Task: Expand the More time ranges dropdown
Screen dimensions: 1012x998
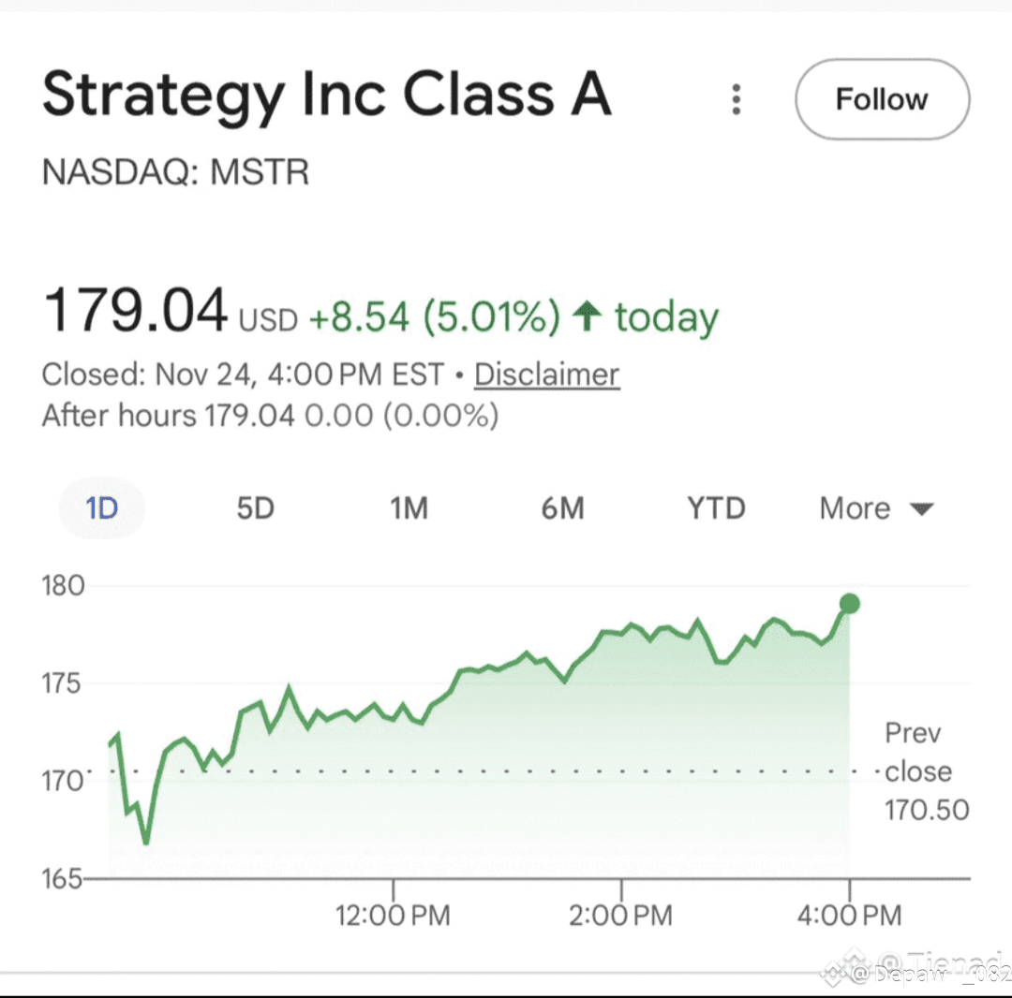Action: point(876,508)
